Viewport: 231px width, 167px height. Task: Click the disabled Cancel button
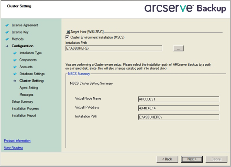216,159
